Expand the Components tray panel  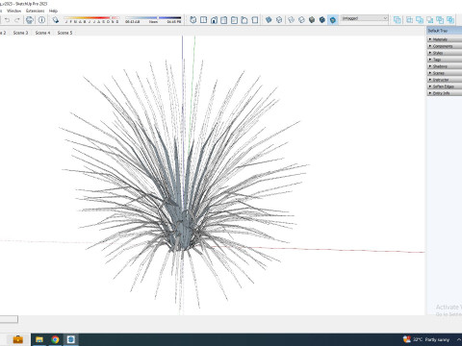pyautogui.click(x=445, y=46)
